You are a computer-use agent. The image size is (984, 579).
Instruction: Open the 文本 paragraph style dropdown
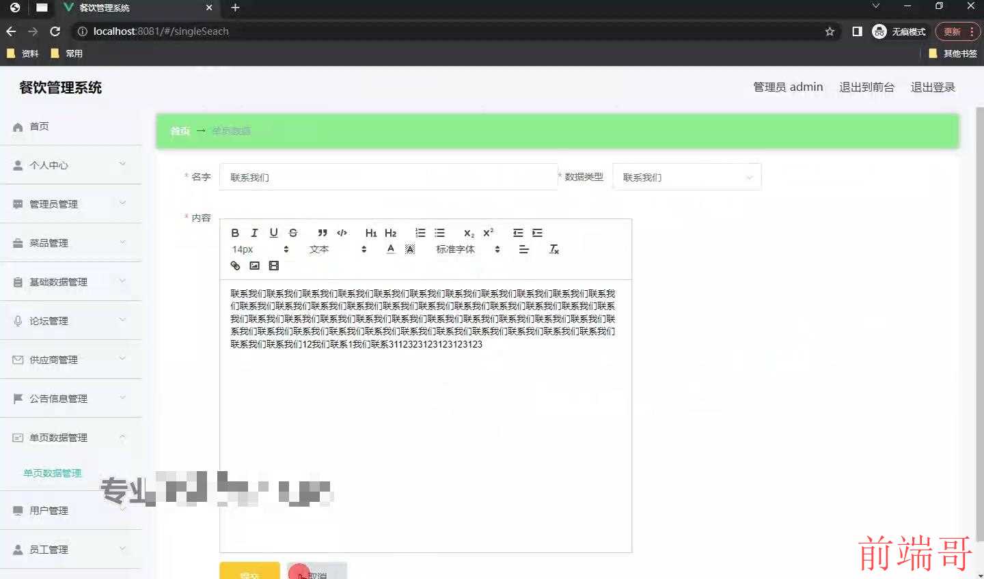click(x=338, y=249)
